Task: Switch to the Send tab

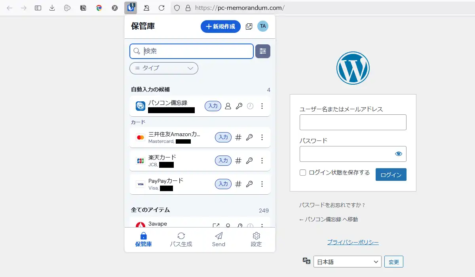Action: [218, 240]
